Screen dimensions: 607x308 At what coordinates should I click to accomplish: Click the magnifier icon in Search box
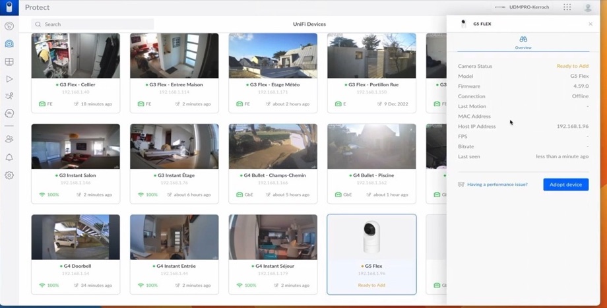(x=38, y=24)
